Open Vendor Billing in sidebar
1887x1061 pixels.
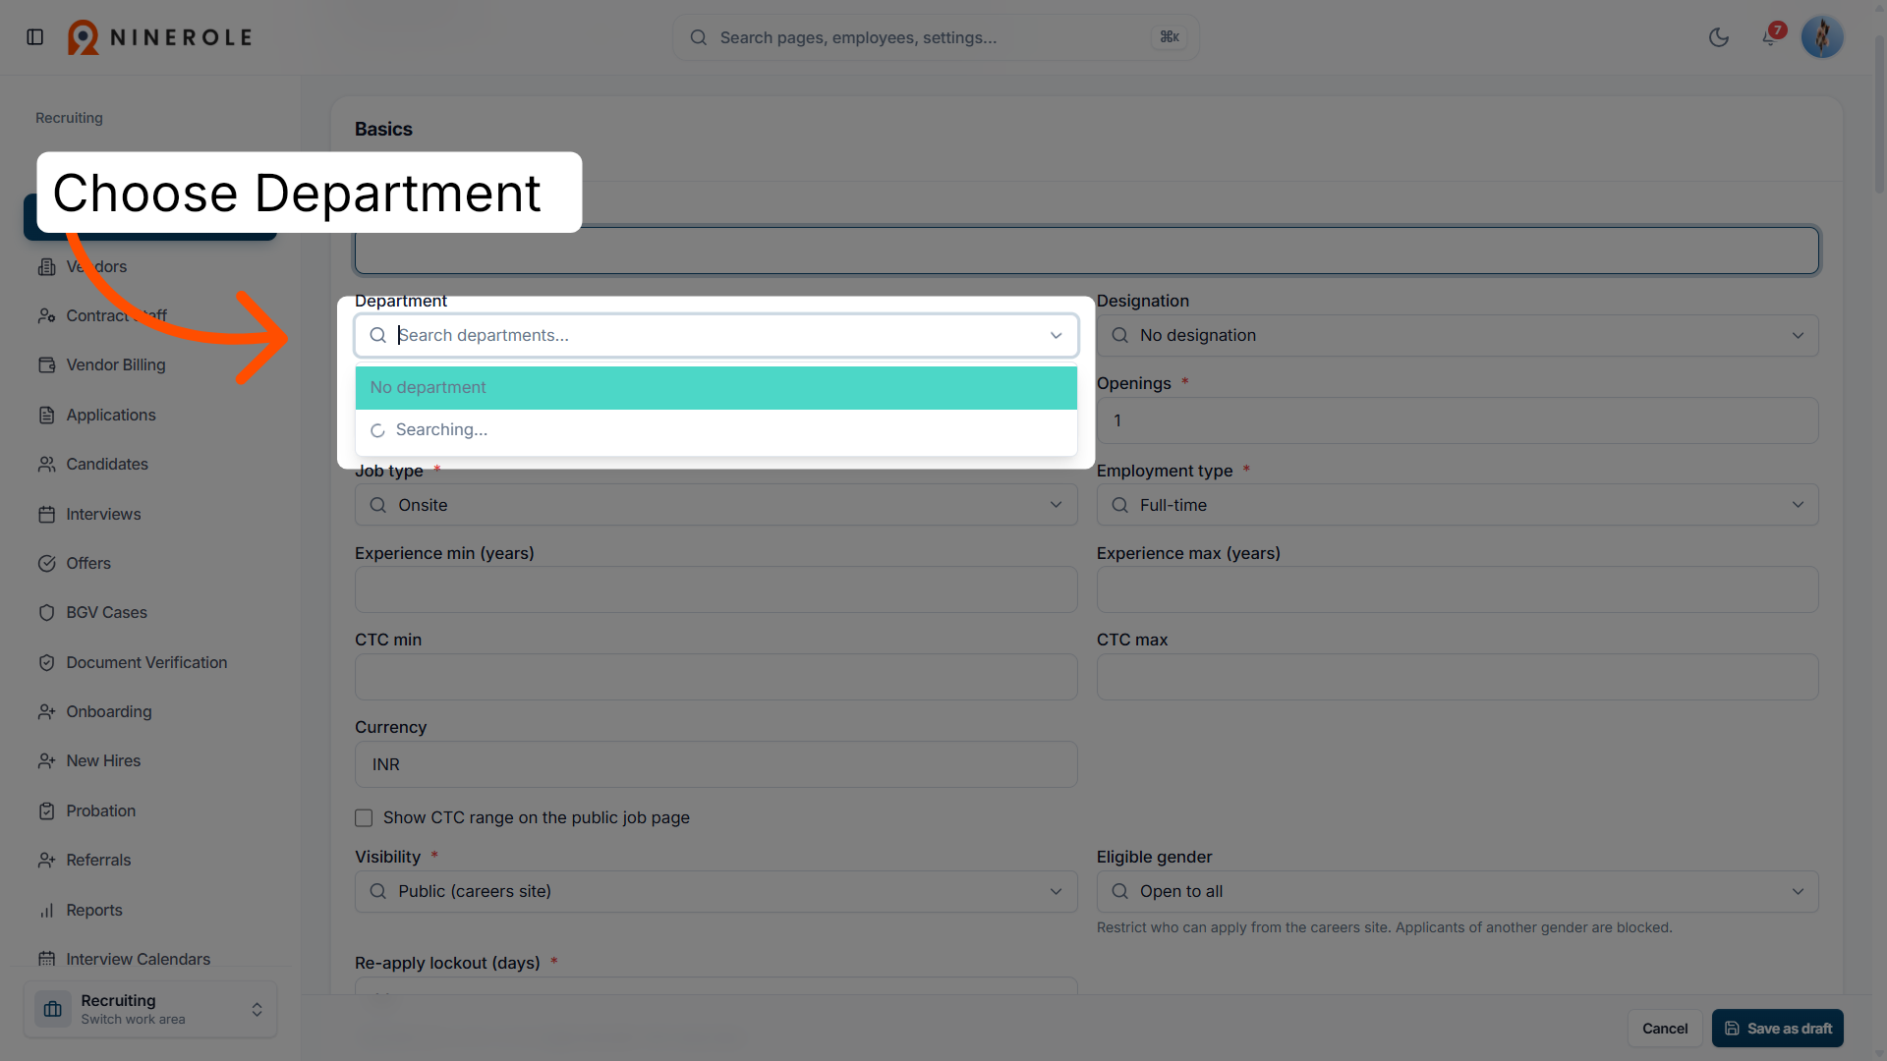pyautogui.click(x=116, y=364)
